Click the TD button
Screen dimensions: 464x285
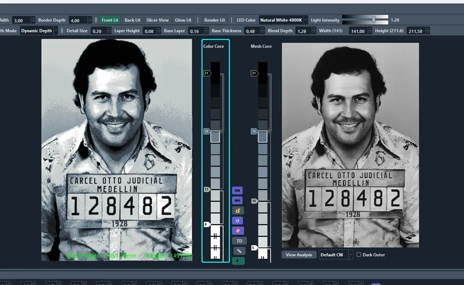point(239,241)
